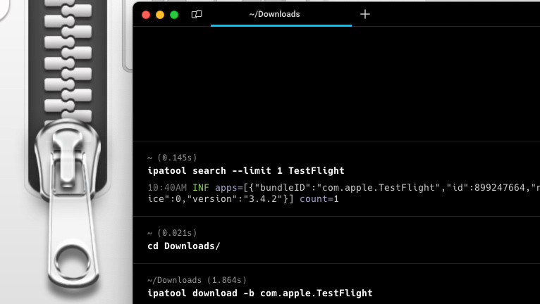Screen dimensions: 540x304
Task: Click the 10:40AM timestamp in output
Action: (x=167, y=187)
